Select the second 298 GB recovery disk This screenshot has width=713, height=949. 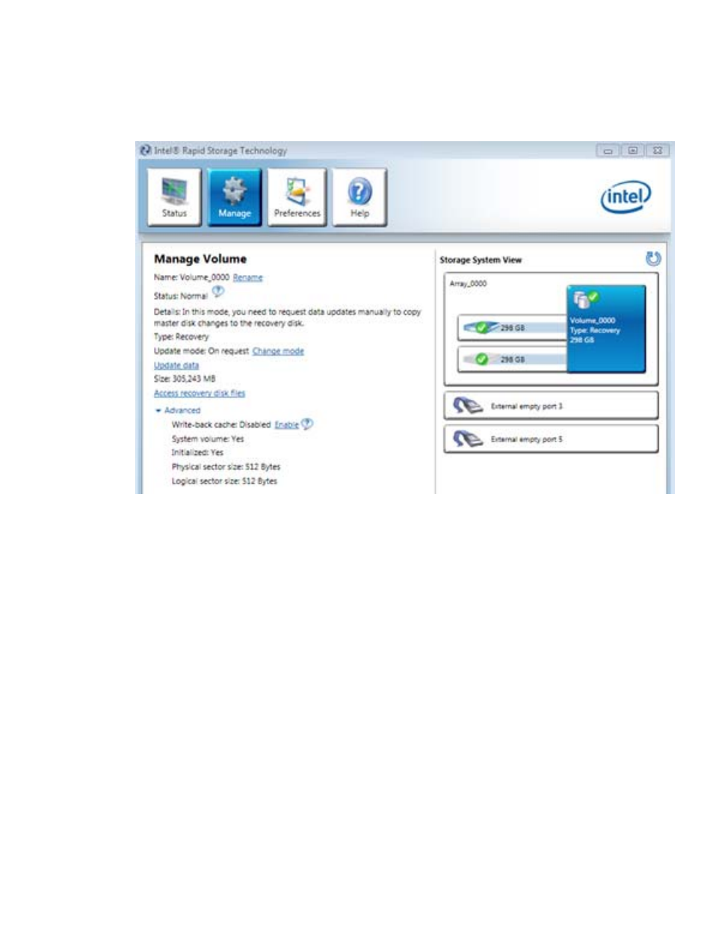tap(512, 359)
